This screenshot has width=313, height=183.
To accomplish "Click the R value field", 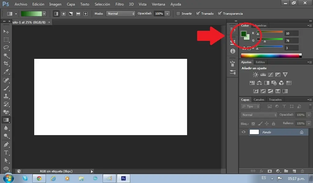I will point(291,33).
